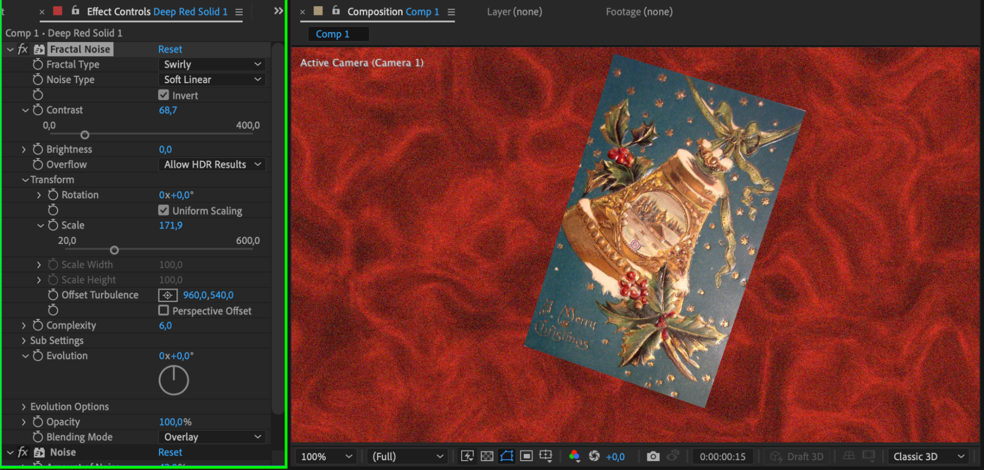The width and height of the screenshot is (984, 470).
Task: Click the Offset Turbulence value 960,0,540,0
Action: (208, 295)
